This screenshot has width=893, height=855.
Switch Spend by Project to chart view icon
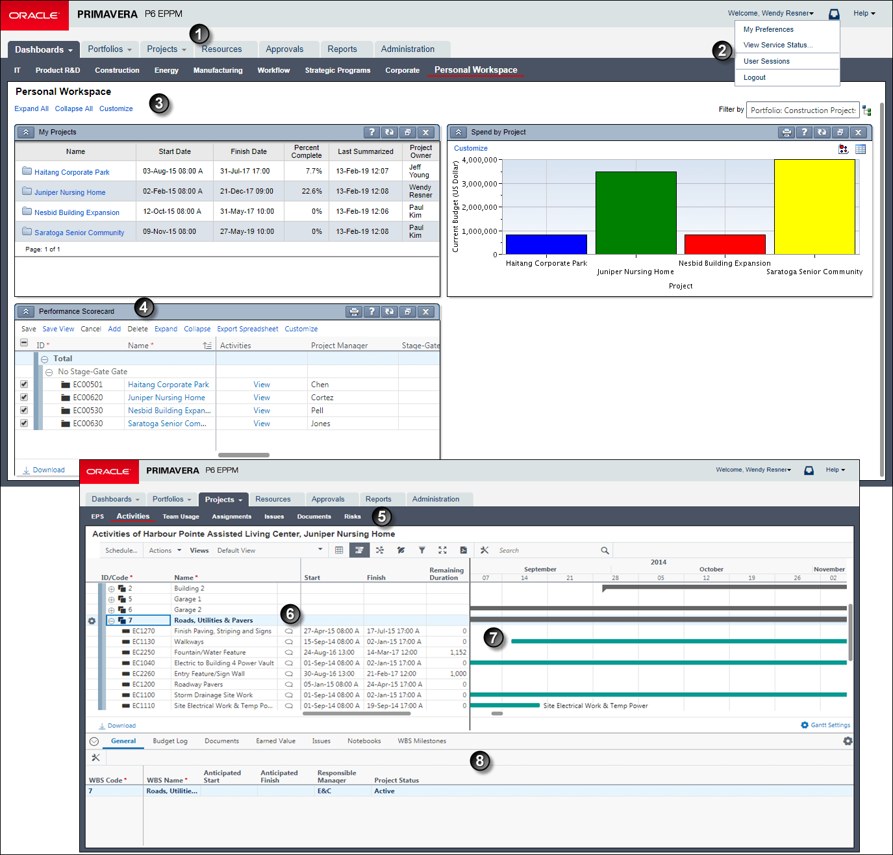(843, 149)
